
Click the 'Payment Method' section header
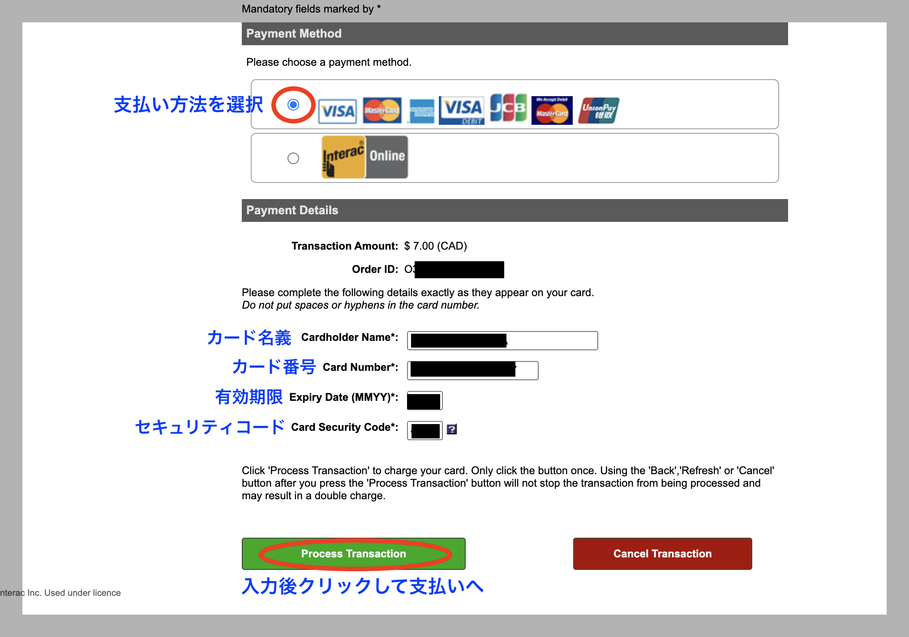(x=515, y=34)
